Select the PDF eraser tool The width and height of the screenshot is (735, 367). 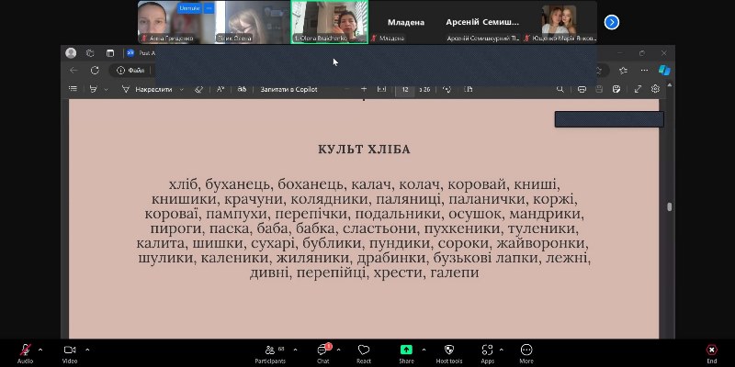click(198, 89)
